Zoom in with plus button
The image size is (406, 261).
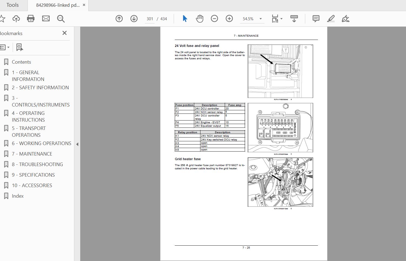pyautogui.click(x=229, y=19)
